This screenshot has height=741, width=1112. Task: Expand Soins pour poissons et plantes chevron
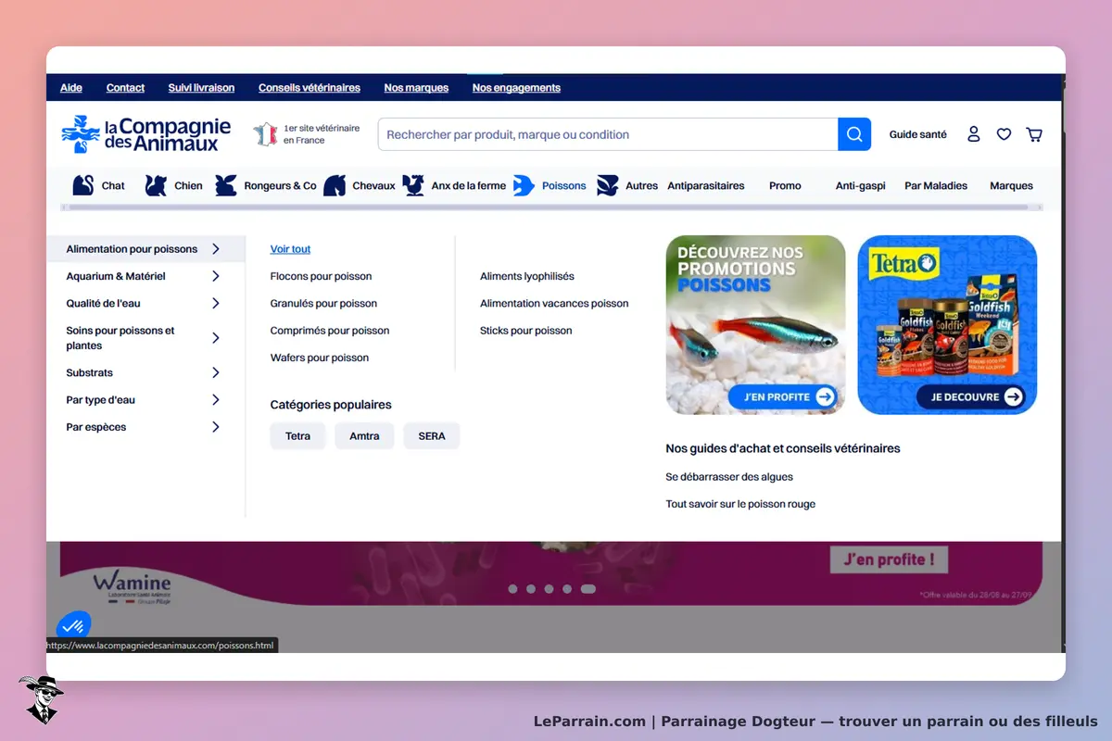[x=216, y=338]
